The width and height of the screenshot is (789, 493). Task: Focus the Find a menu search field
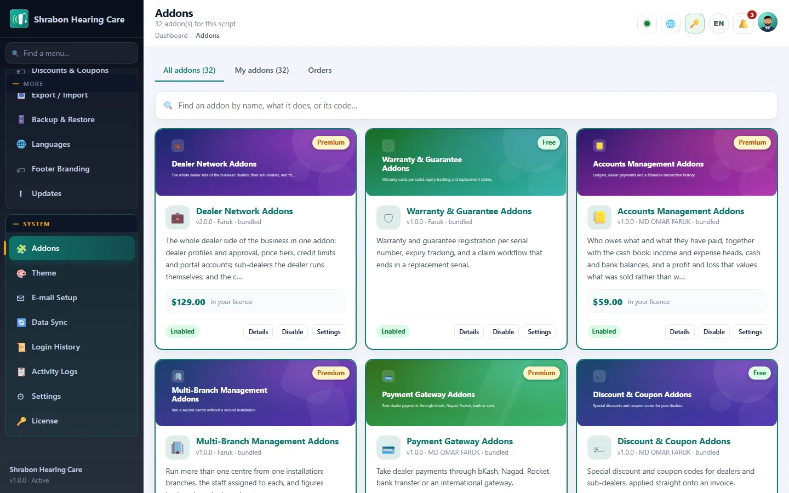pyautogui.click(x=72, y=53)
